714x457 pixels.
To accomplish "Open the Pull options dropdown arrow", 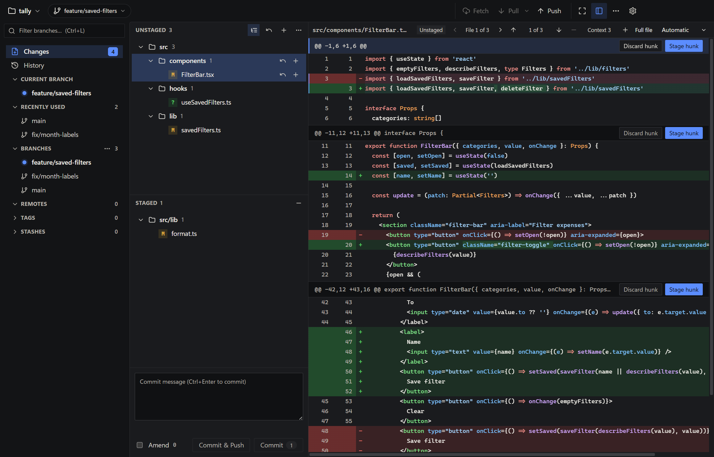I will pyautogui.click(x=527, y=11).
